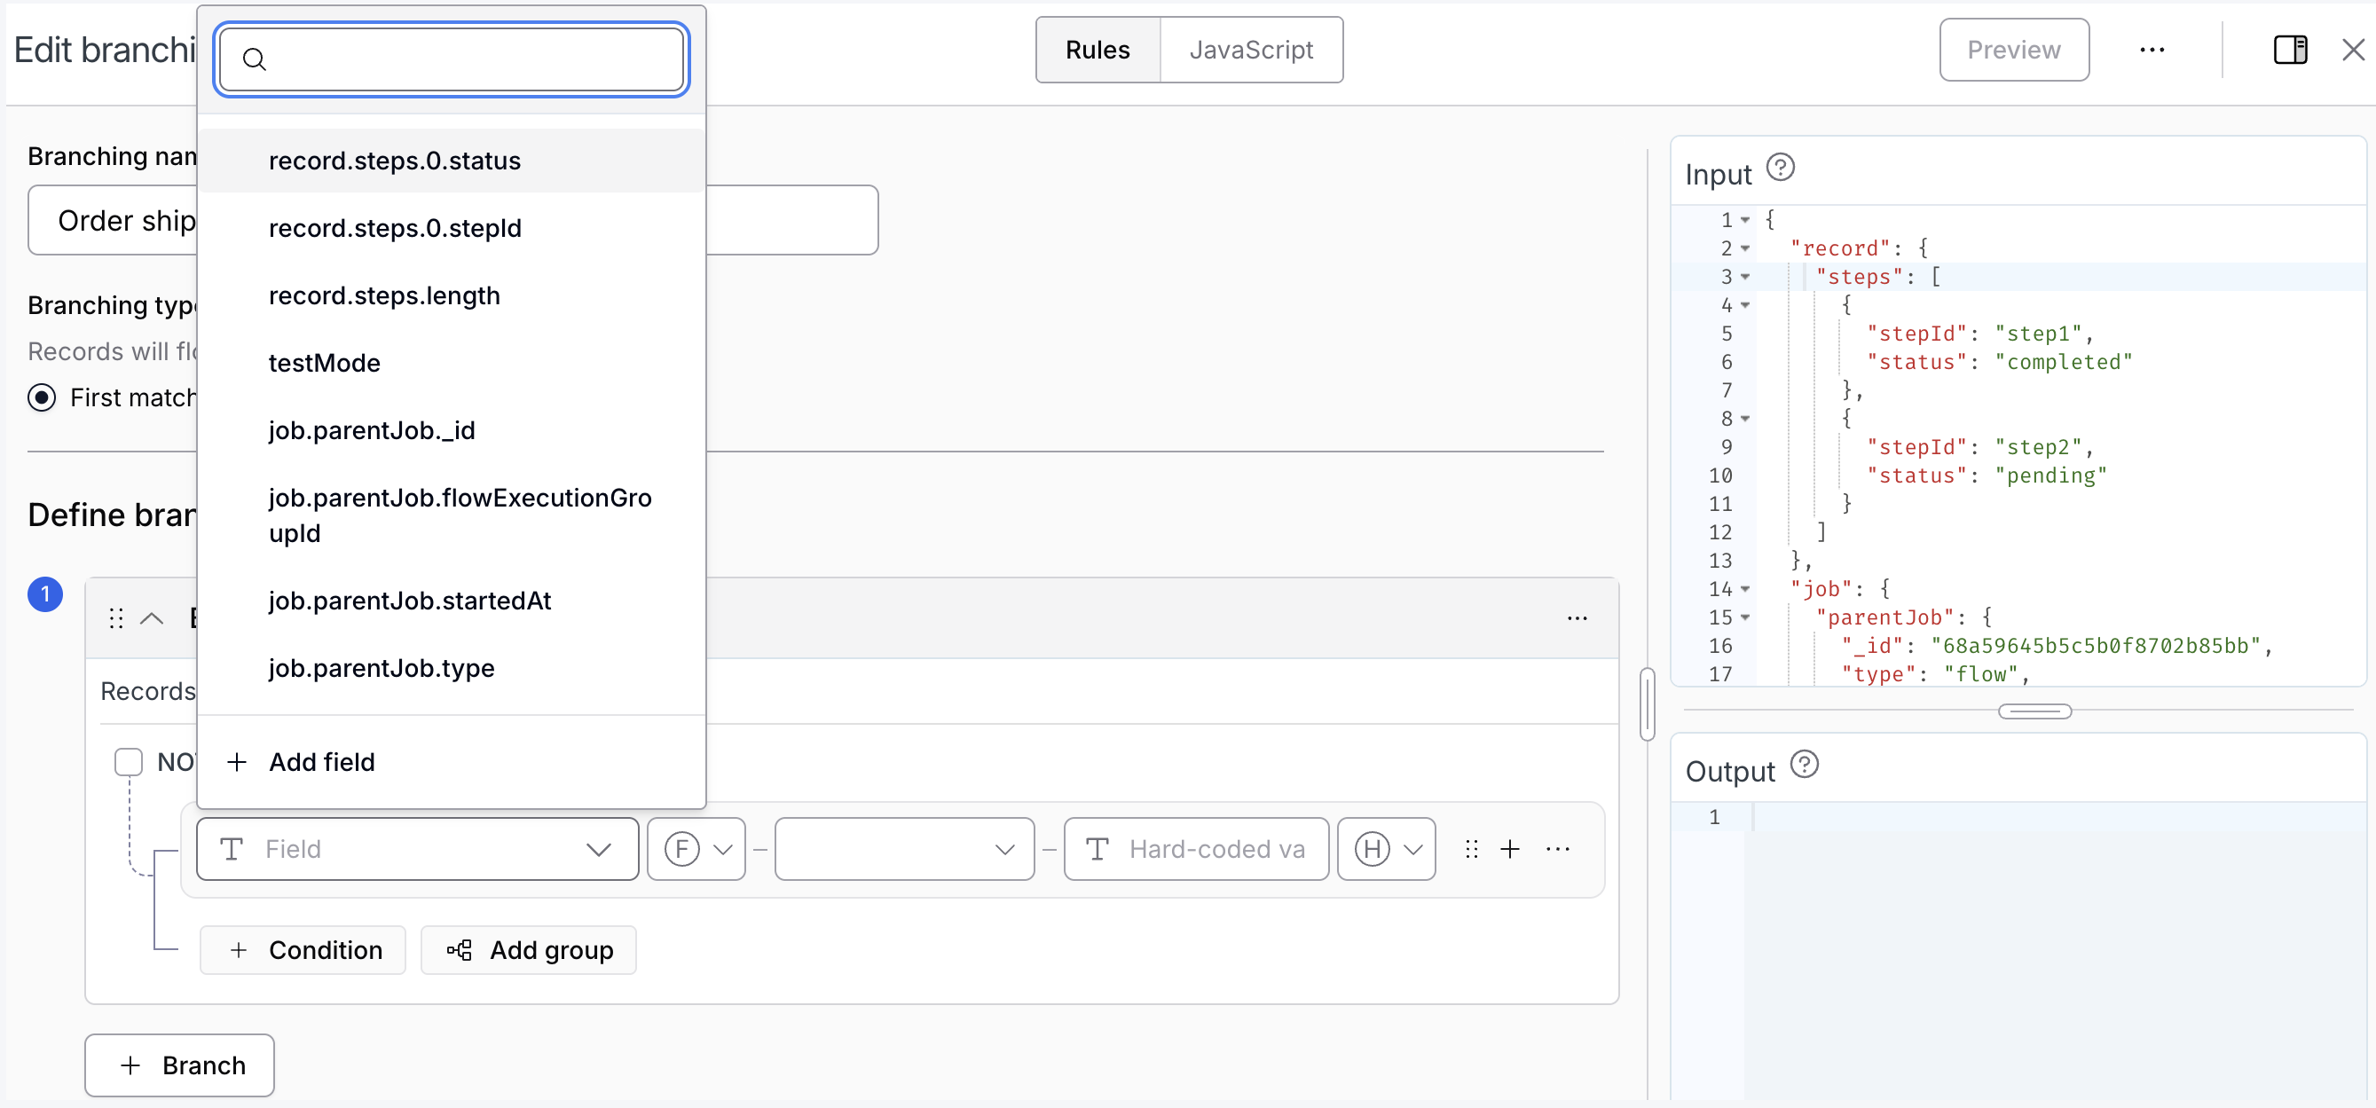Viewport: 2376px width, 1108px height.
Task: Select the First match radio button
Action: pyautogui.click(x=42, y=397)
